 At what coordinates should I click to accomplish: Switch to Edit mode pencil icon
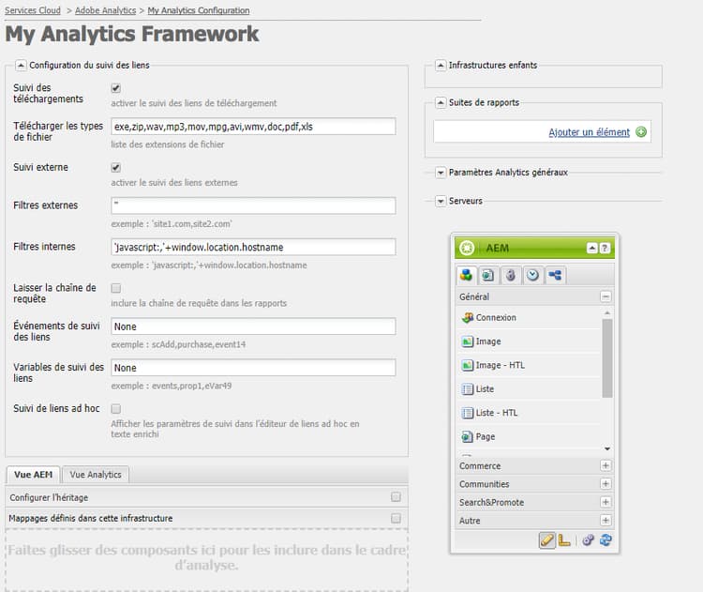(547, 540)
